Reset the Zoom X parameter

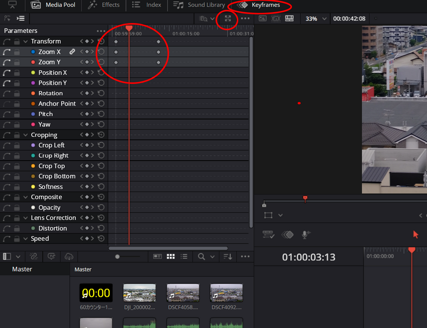coord(101,52)
